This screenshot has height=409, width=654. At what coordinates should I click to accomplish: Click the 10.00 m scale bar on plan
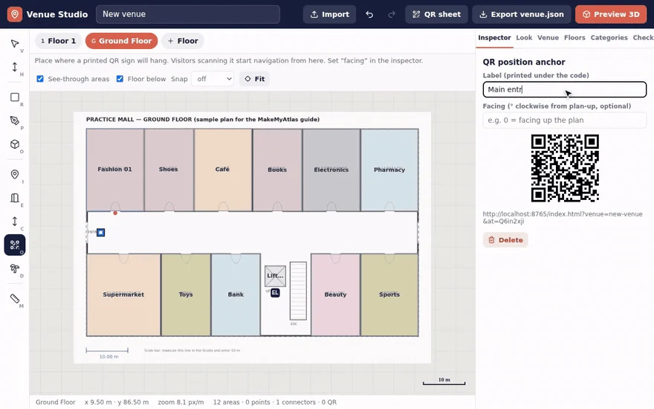[107, 353]
